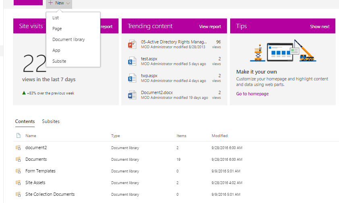339x203 pixels.
Task: Click the SharePoint page icon beside test.aspx
Action: point(132,61)
